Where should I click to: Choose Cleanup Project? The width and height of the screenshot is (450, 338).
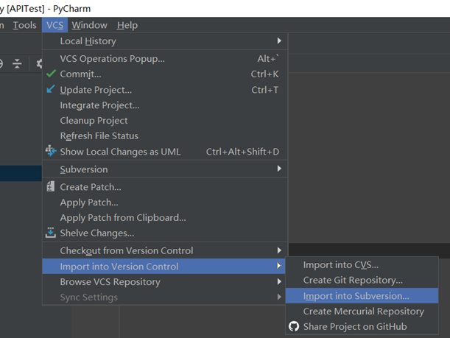click(x=165, y=121)
